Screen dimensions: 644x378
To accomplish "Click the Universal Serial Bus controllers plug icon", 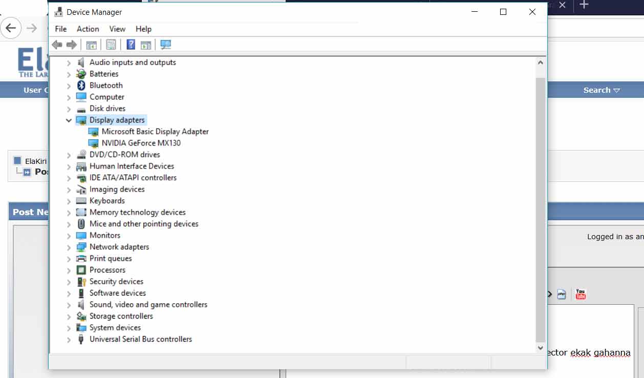I will (81, 339).
